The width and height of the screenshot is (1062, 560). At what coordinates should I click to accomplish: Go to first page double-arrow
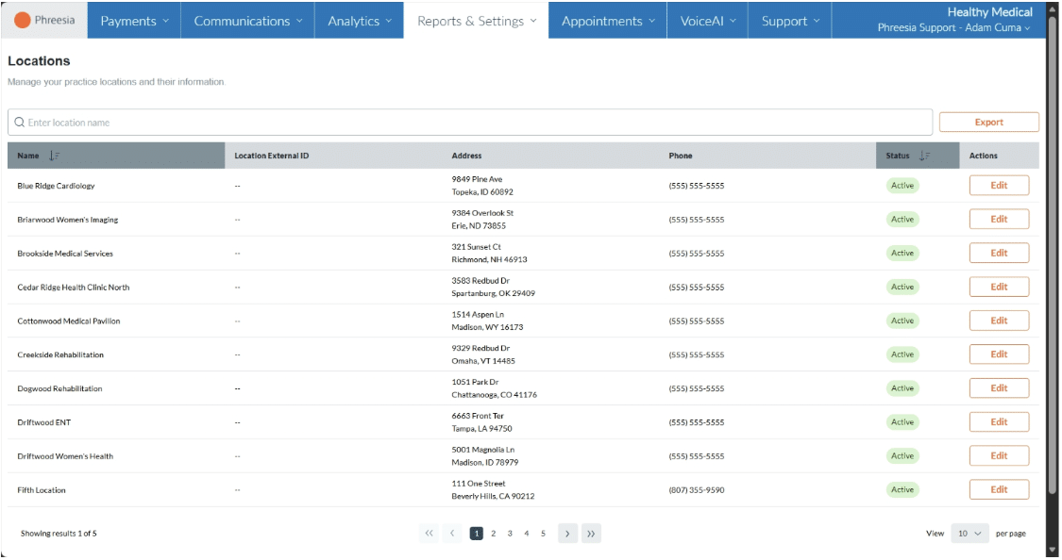(x=429, y=534)
